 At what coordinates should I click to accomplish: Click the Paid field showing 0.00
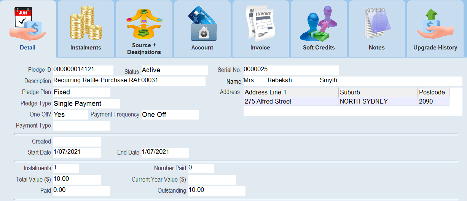[x=81, y=191]
